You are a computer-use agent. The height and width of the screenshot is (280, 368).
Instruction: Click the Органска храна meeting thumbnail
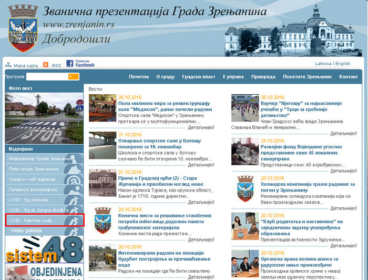coord(245,264)
